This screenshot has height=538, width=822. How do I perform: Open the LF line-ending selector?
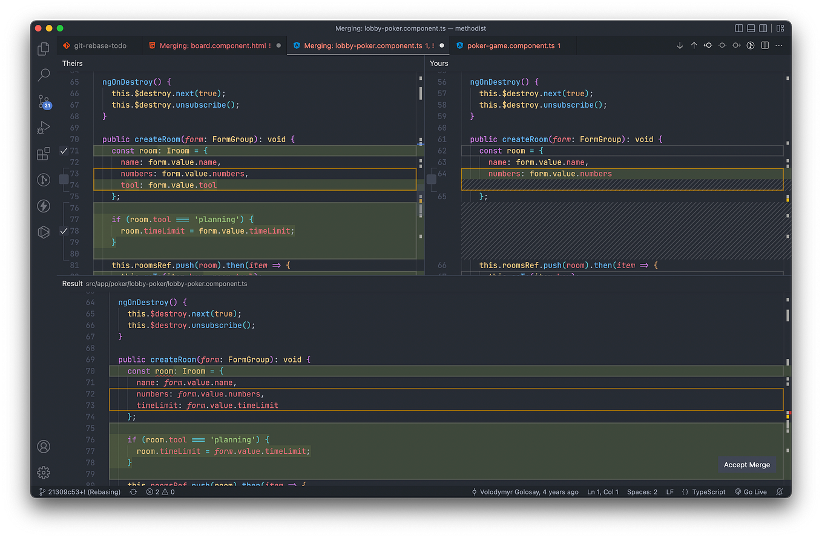(x=669, y=491)
